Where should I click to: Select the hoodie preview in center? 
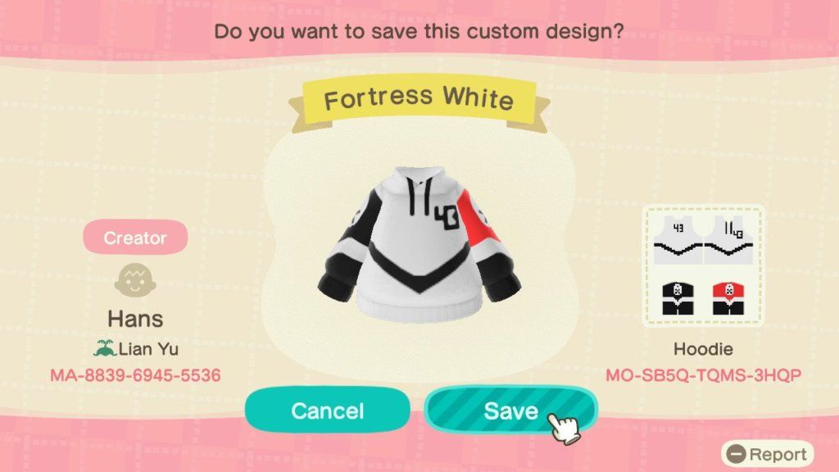click(x=419, y=244)
